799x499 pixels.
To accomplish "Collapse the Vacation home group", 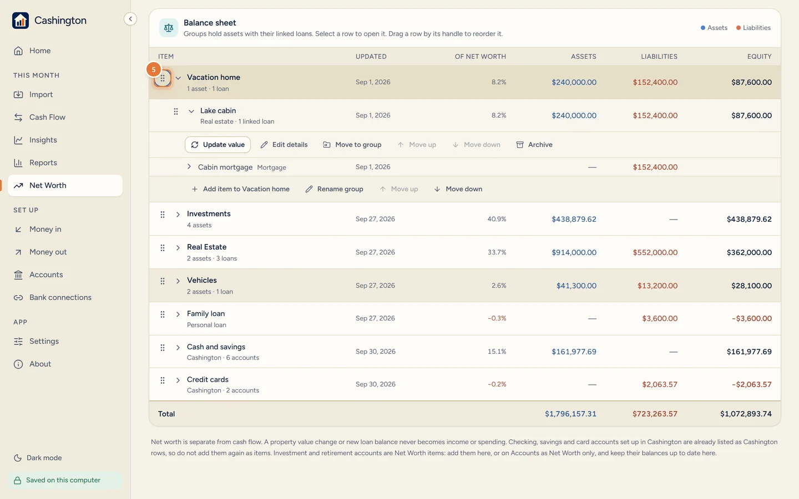I will 178,78.
